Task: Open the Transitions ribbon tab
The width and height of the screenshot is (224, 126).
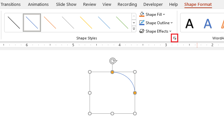Action: pyautogui.click(x=10, y=5)
